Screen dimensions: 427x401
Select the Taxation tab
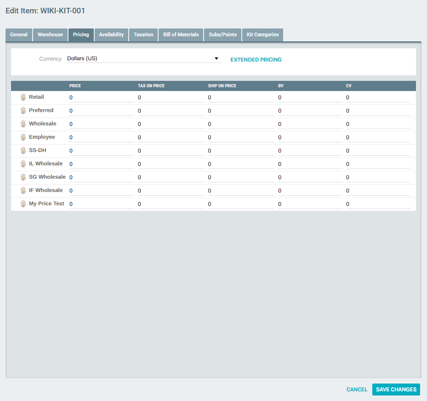click(x=143, y=35)
